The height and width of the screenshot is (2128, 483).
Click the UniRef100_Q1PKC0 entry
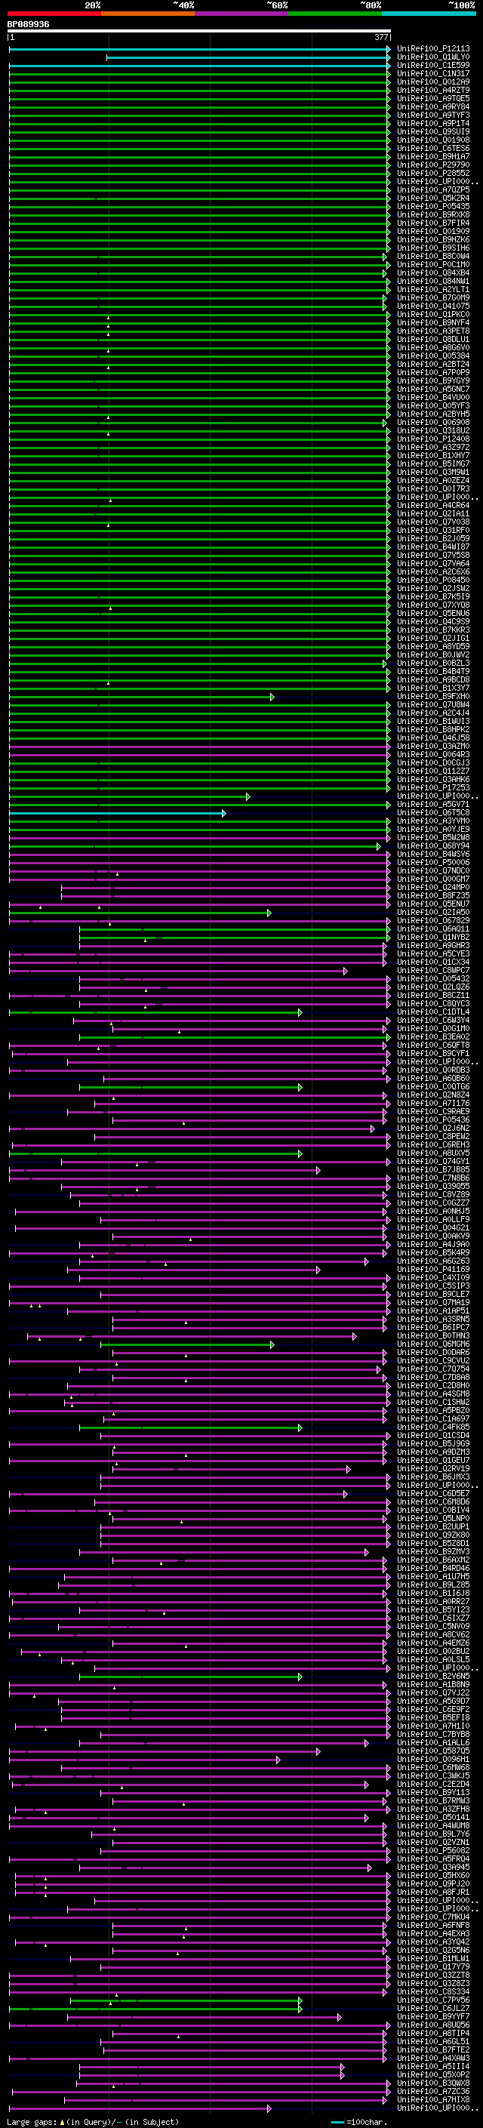[x=433, y=314]
